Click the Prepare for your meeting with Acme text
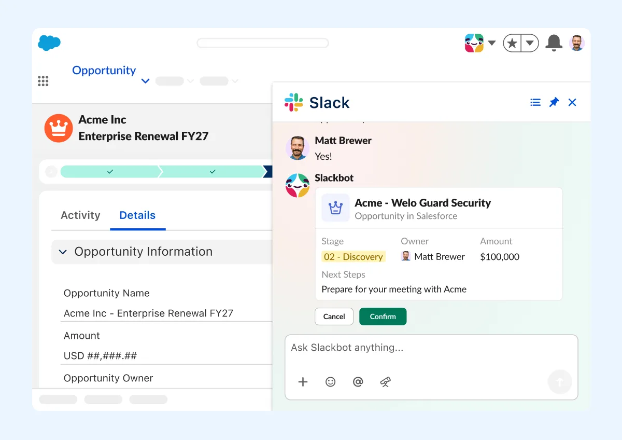 point(394,290)
